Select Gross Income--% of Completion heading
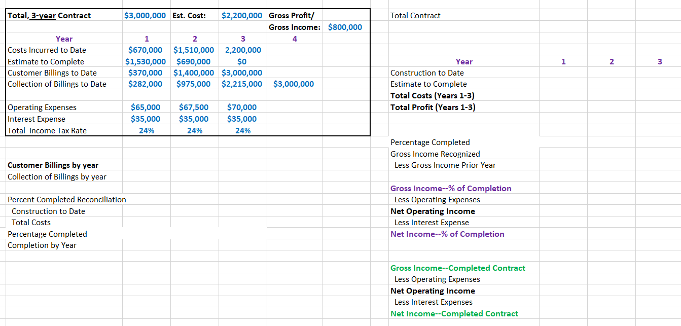 [451, 188]
